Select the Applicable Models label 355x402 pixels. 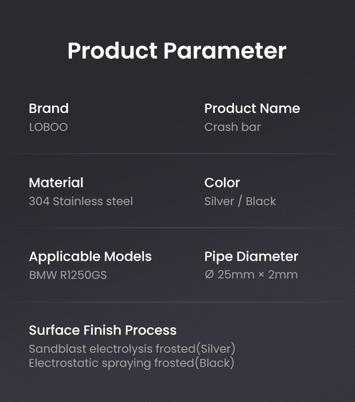90,256
